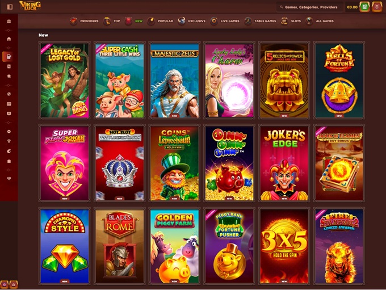
Task: Click the Viking Luck logo
Action: [30, 6]
